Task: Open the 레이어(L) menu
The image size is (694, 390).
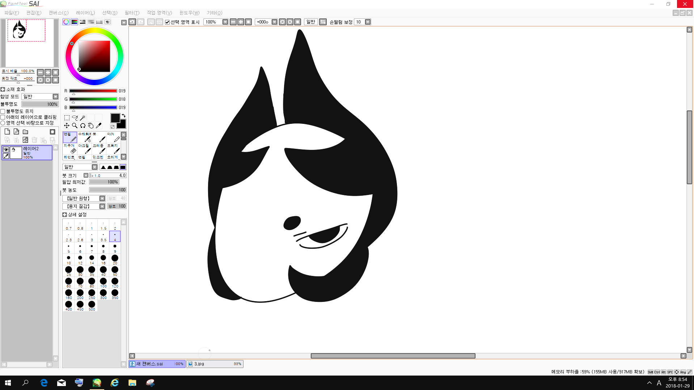Action: point(85,13)
